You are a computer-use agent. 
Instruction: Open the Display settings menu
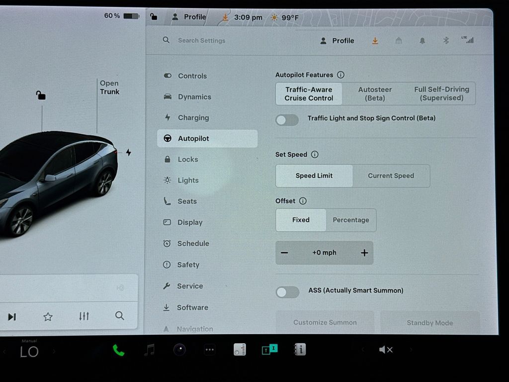coord(189,222)
